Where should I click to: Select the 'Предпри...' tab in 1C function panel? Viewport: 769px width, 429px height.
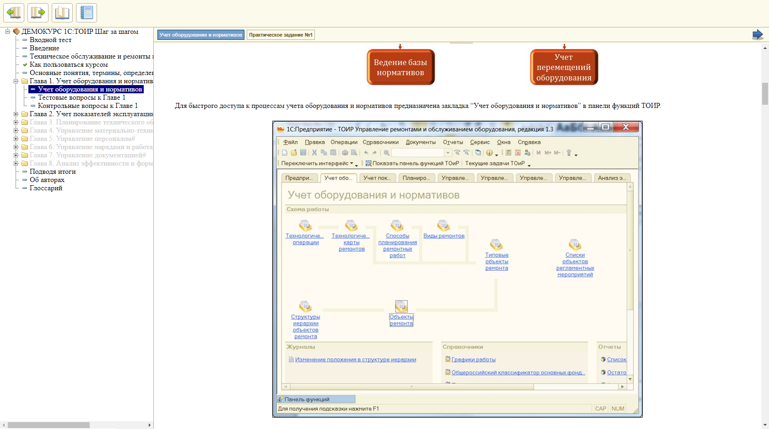pos(299,178)
